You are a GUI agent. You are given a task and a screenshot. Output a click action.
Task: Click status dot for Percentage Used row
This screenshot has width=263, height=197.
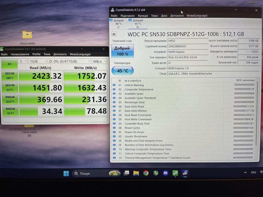click(x=114, y=102)
